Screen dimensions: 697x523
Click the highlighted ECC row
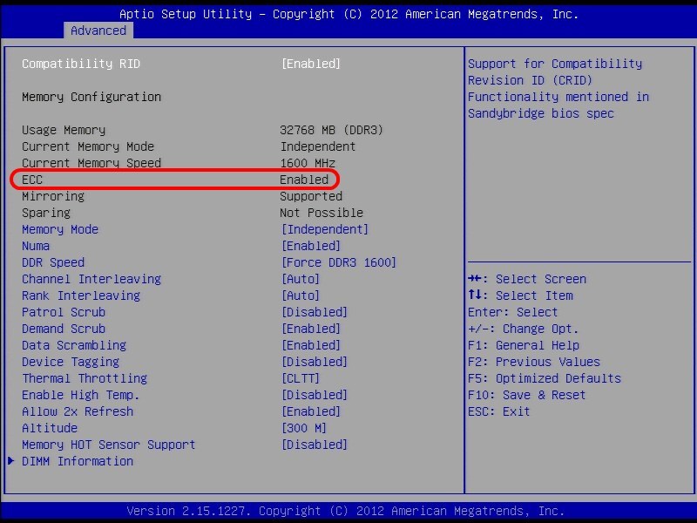[174, 180]
